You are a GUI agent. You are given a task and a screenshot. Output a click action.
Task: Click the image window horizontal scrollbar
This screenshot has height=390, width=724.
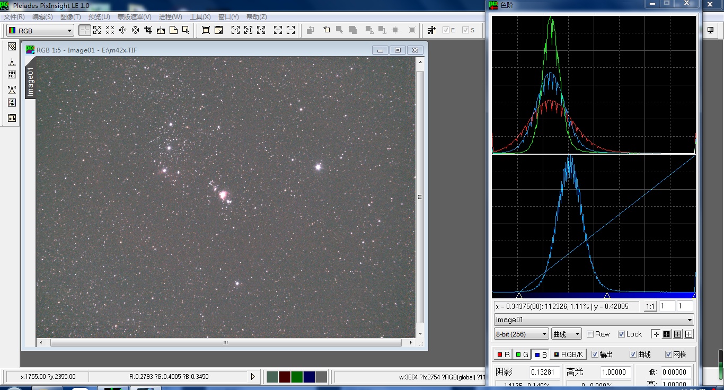coord(226,343)
